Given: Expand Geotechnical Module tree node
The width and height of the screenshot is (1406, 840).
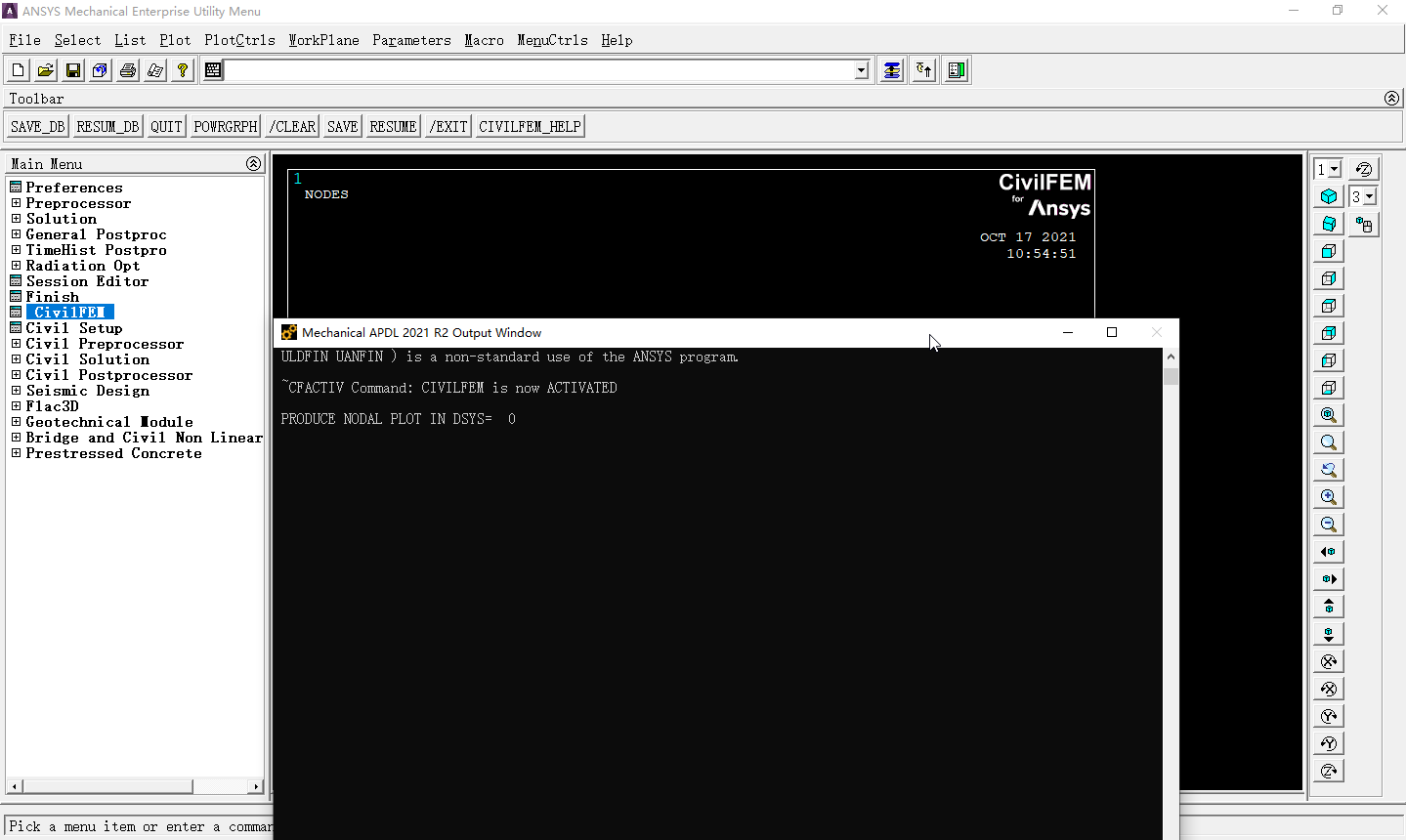Looking at the screenshot, I should click(x=16, y=422).
